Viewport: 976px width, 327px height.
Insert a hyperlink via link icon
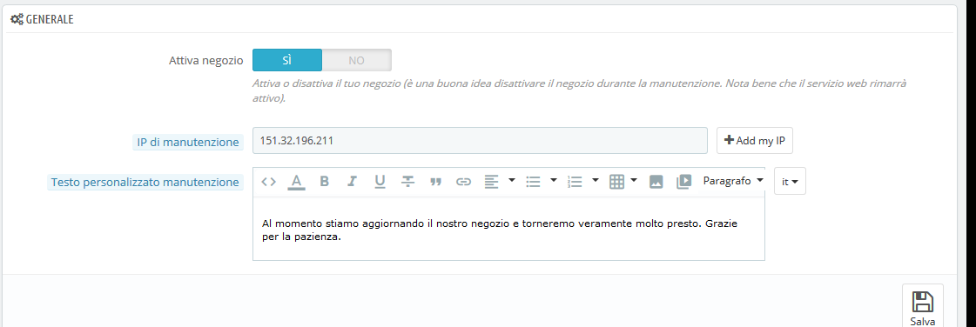pos(463,182)
